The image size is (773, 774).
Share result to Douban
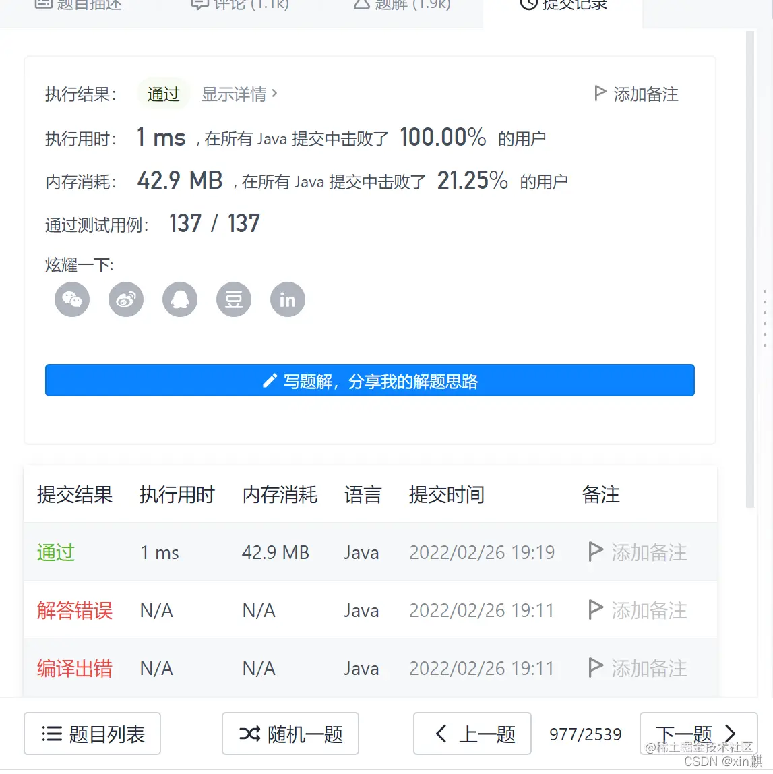pyautogui.click(x=233, y=299)
